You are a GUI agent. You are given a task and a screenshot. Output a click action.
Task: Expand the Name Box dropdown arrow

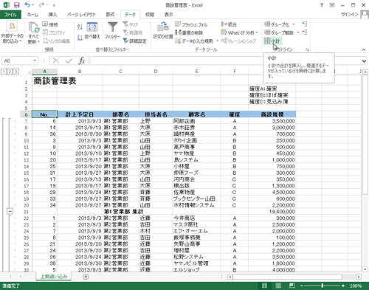(x=35, y=61)
